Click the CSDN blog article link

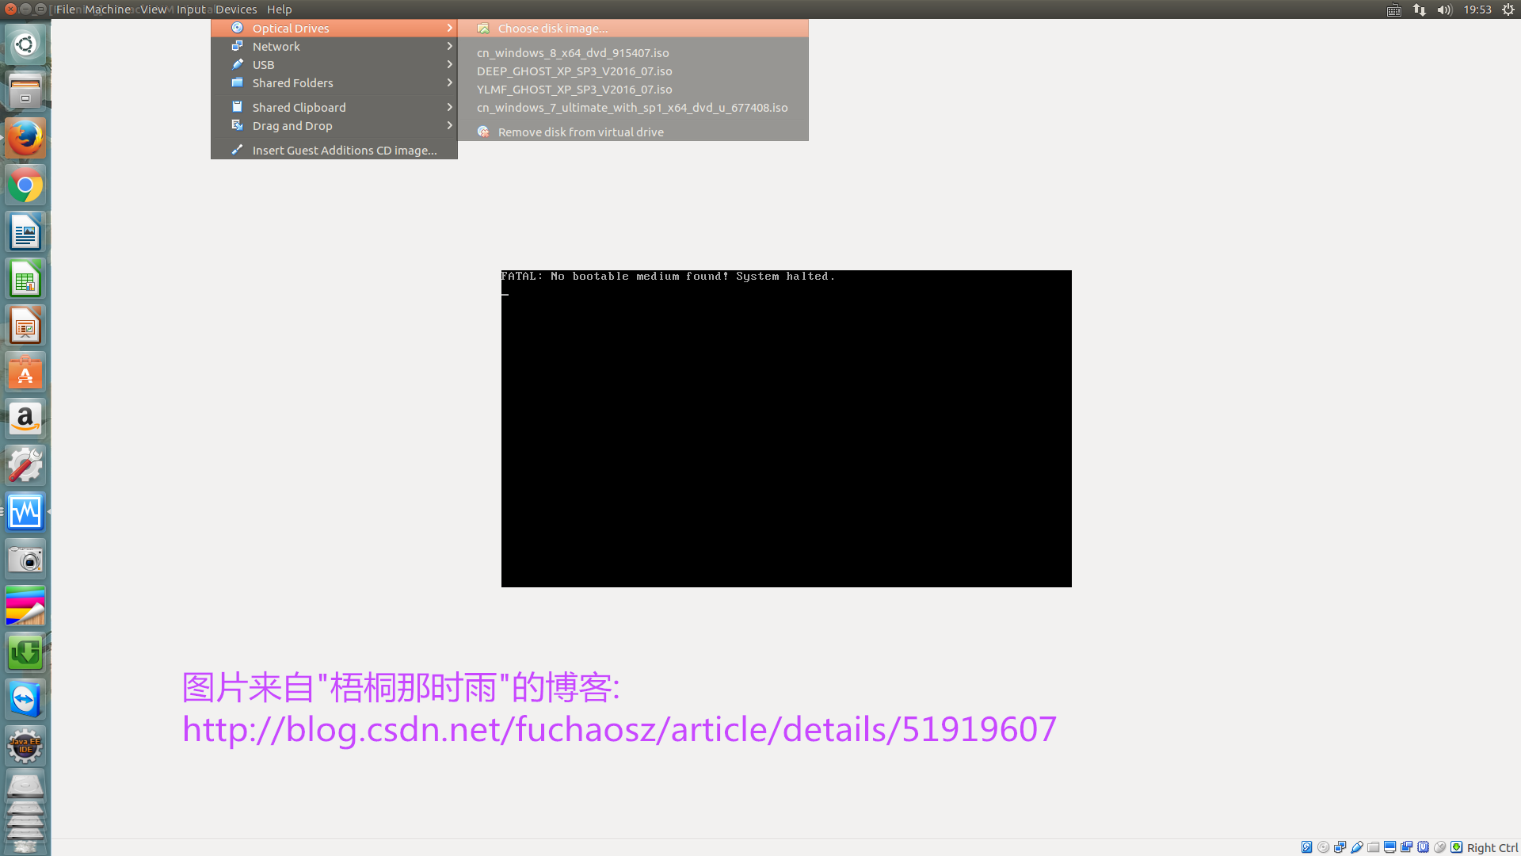[619, 728]
